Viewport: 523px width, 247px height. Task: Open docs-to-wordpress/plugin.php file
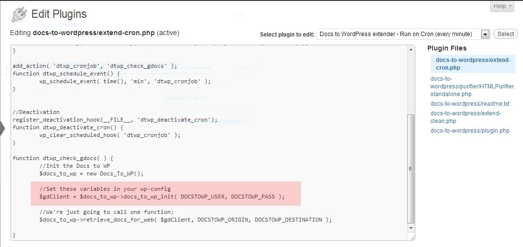pos(470,131)
